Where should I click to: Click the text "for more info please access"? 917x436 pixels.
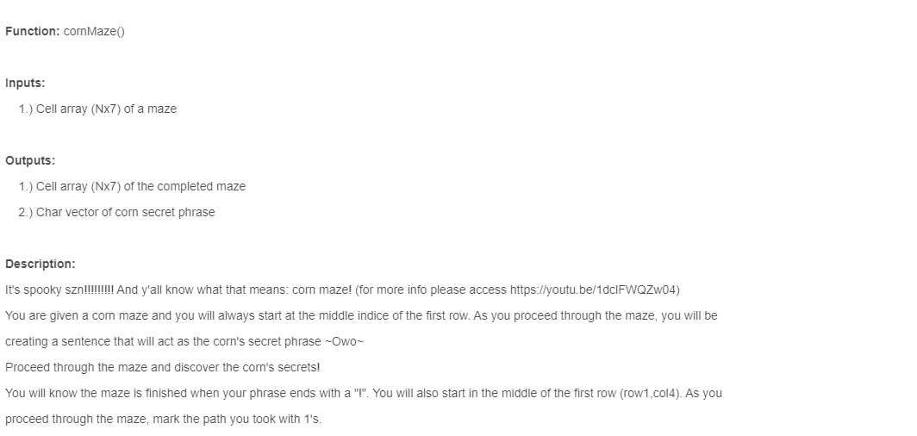coord(432,290)
